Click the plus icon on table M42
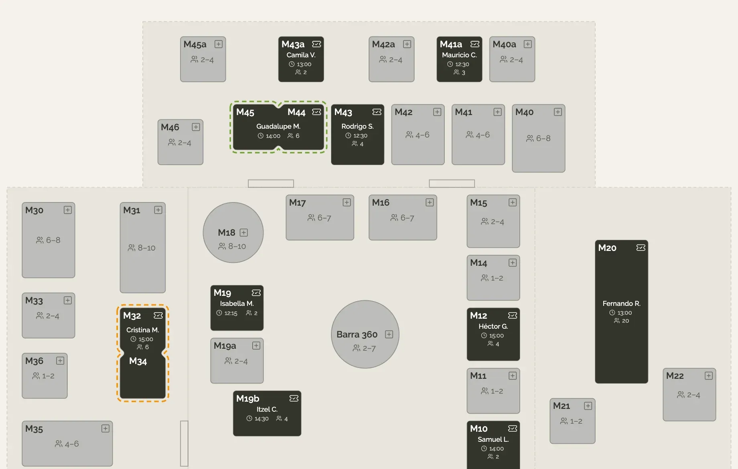 tap(437, 112)
